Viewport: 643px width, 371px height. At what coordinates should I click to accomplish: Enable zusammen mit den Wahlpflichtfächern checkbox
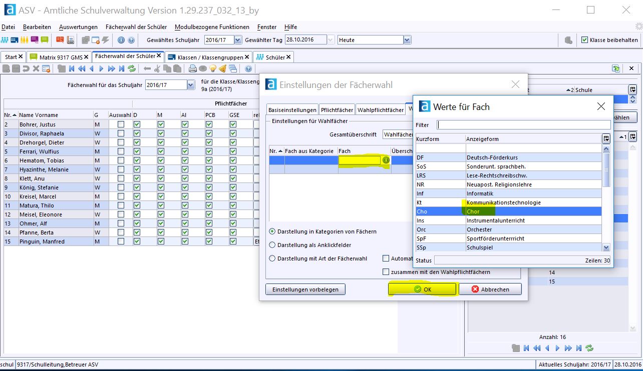tap(386, 272)
